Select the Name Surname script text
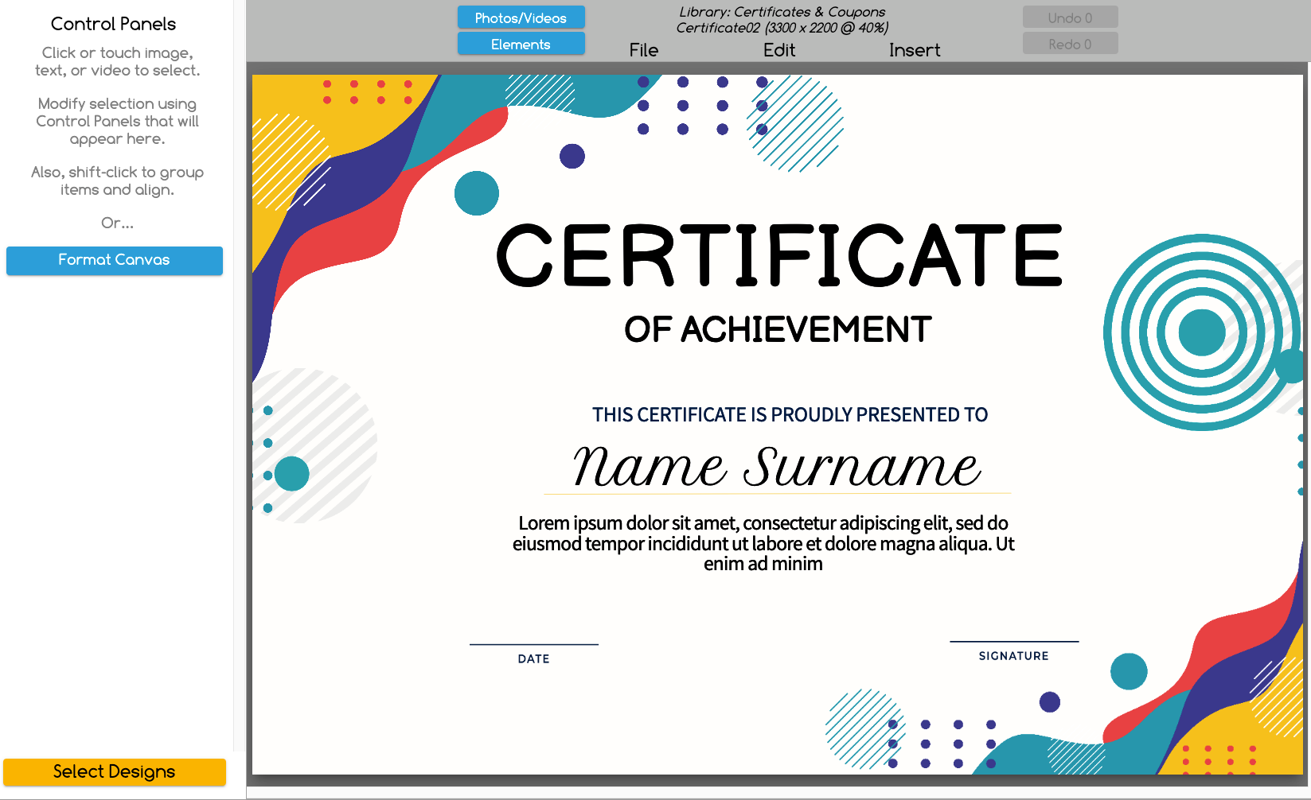 [776, 466]
